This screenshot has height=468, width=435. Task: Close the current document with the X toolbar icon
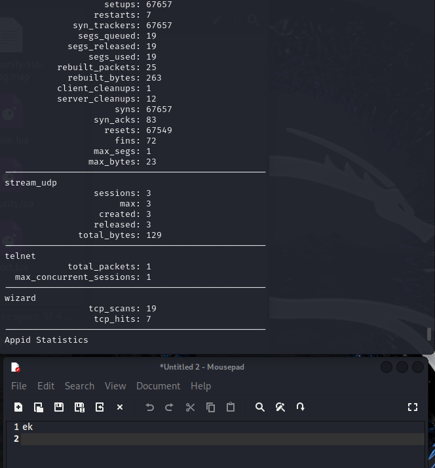click(x=120, y=407)
